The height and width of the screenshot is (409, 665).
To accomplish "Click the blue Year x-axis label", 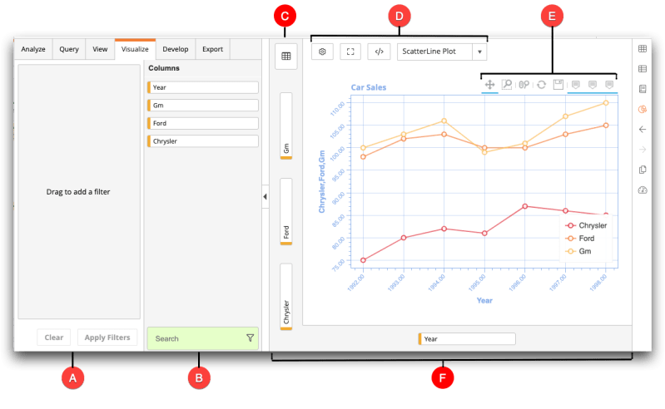I will [x=484, y=301].
